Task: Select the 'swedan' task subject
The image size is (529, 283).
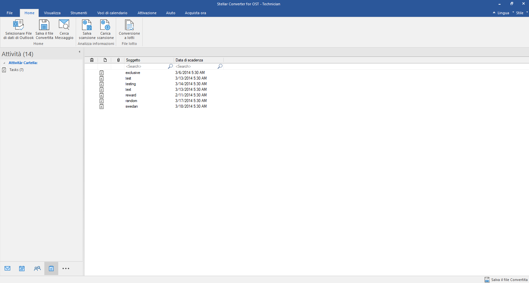Action: pos(131,106)
